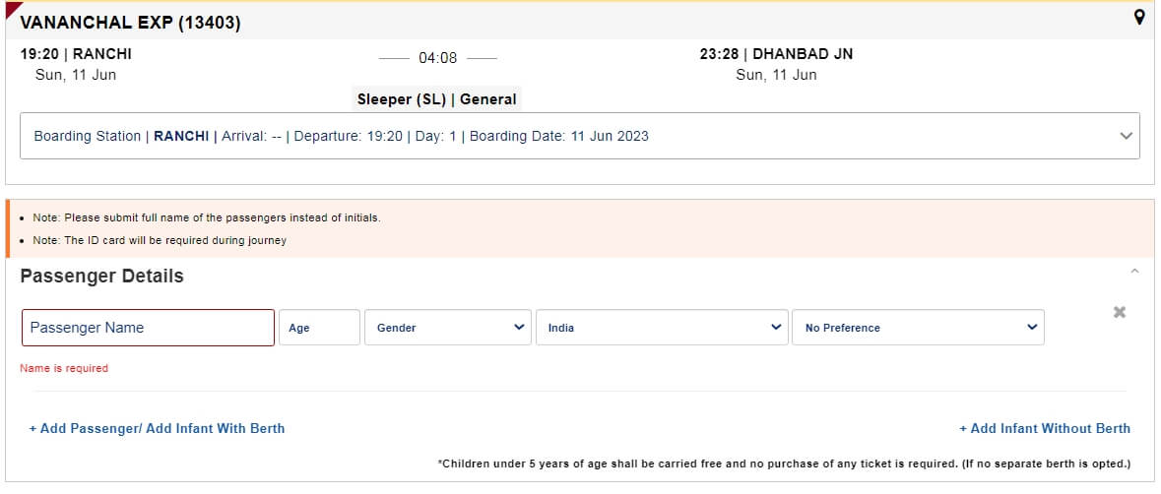
Task: Collapse the Passenger Details section
Action: point(1134,272)
